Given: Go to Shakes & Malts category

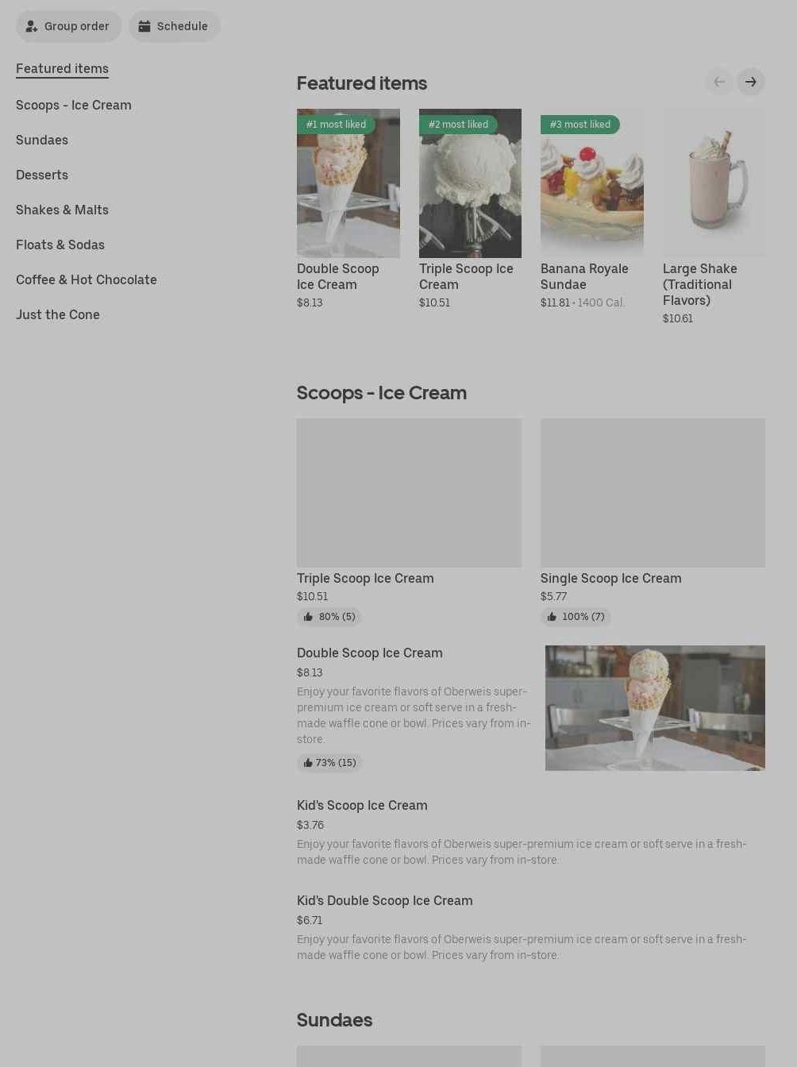Looking at the screenshot, I should pos(62,210).
